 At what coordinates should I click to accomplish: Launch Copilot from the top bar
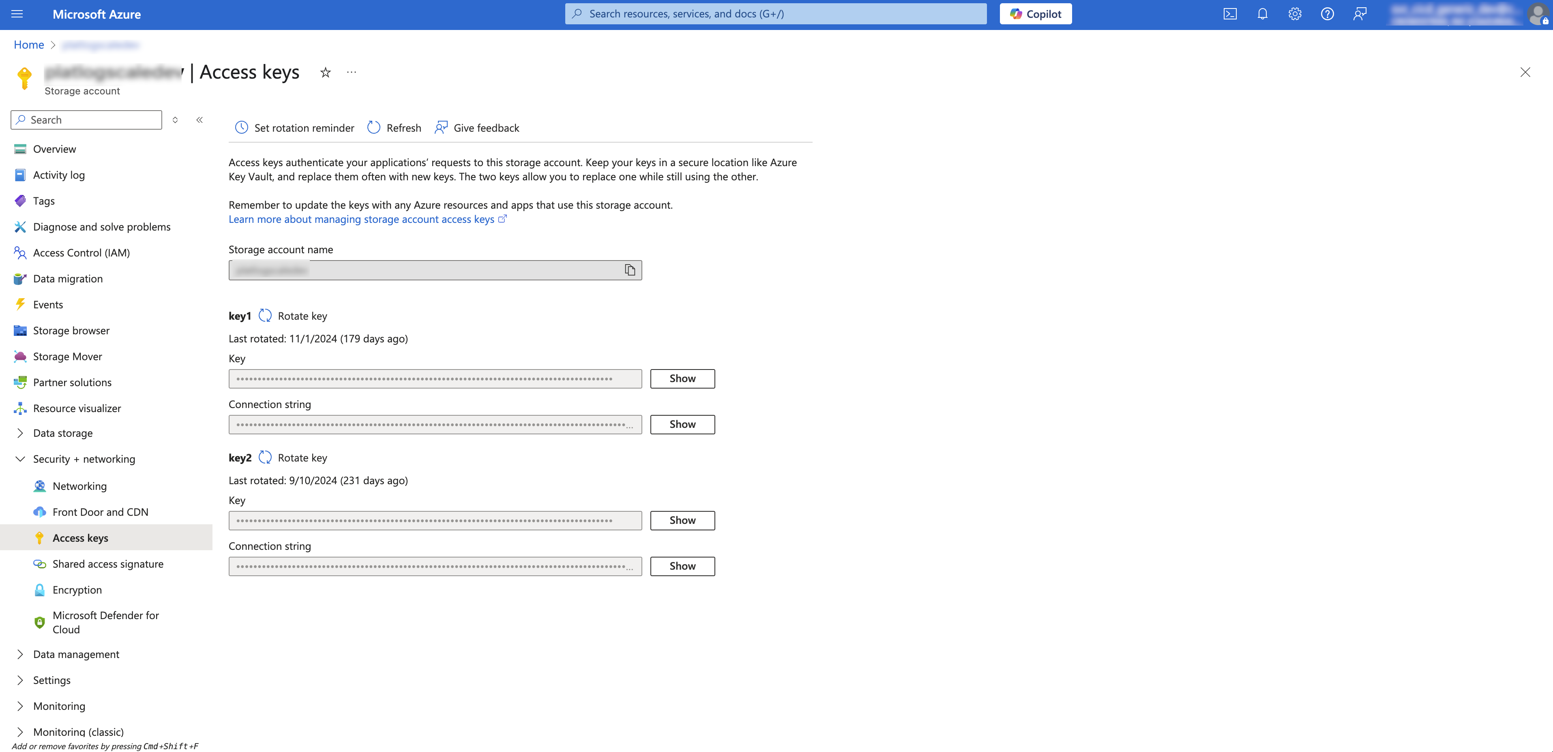pyautogui.click(x=1035, y=13)
